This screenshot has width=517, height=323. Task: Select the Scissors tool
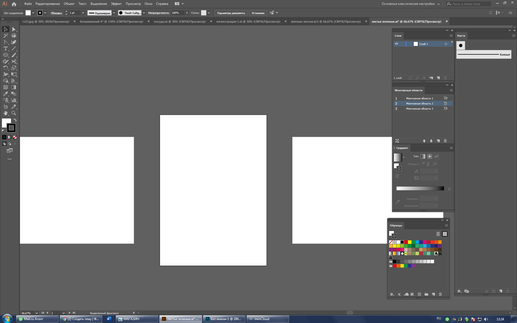14,62
